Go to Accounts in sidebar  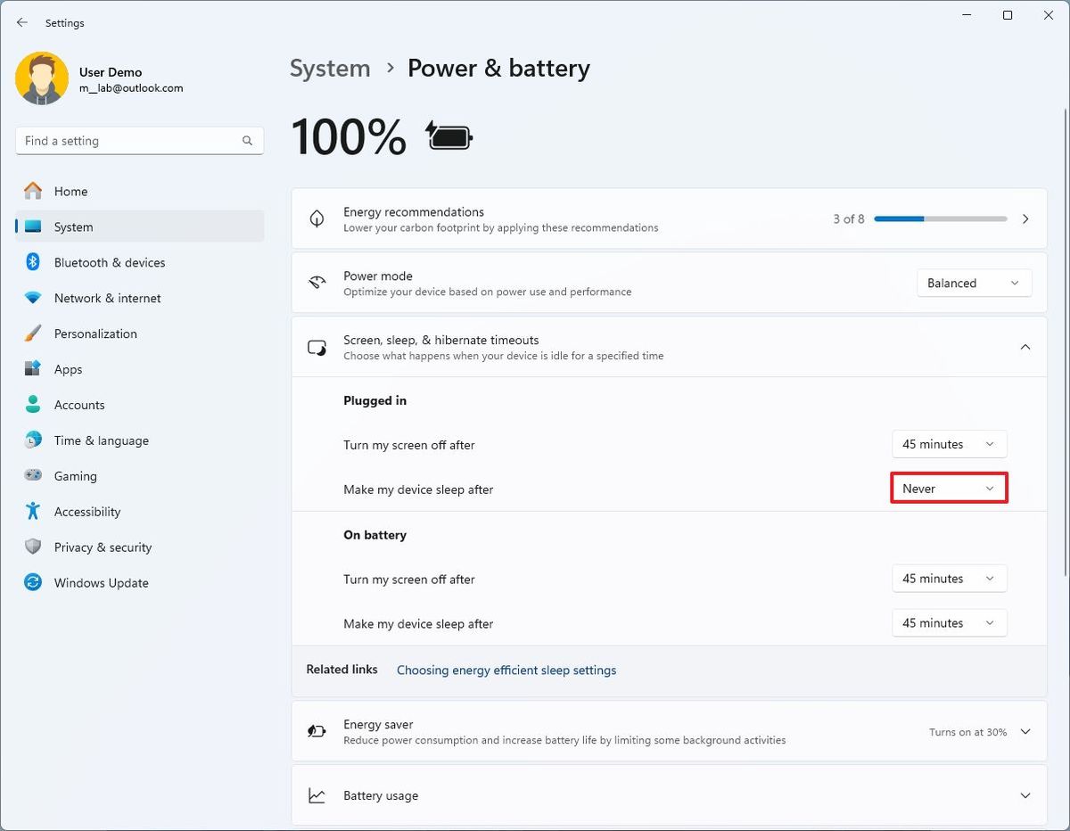point(79,405)
